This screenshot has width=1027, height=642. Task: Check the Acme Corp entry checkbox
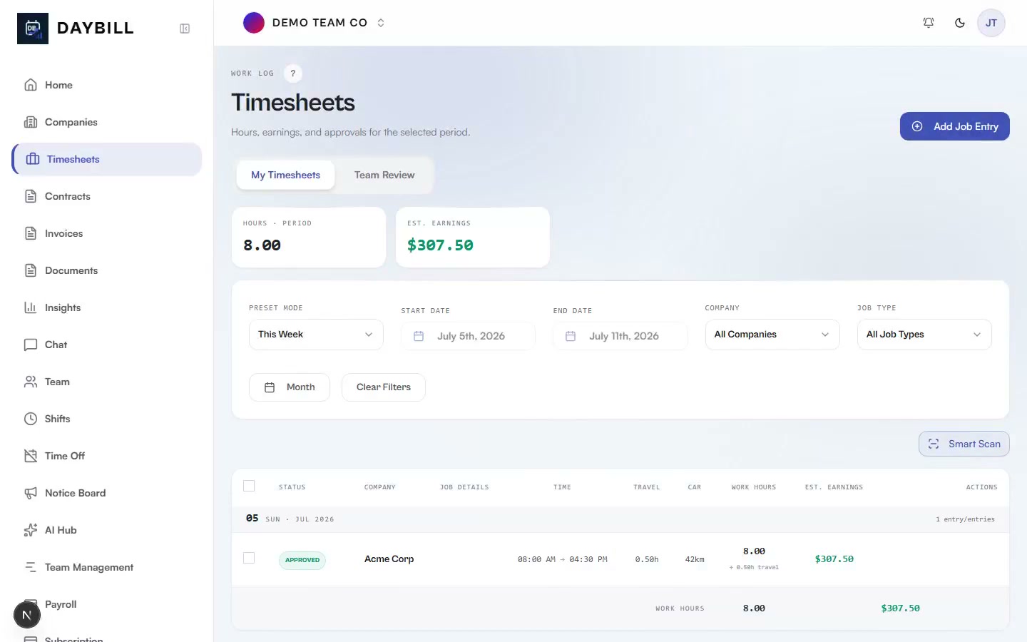pyautogui.click(x=249, y=558)
